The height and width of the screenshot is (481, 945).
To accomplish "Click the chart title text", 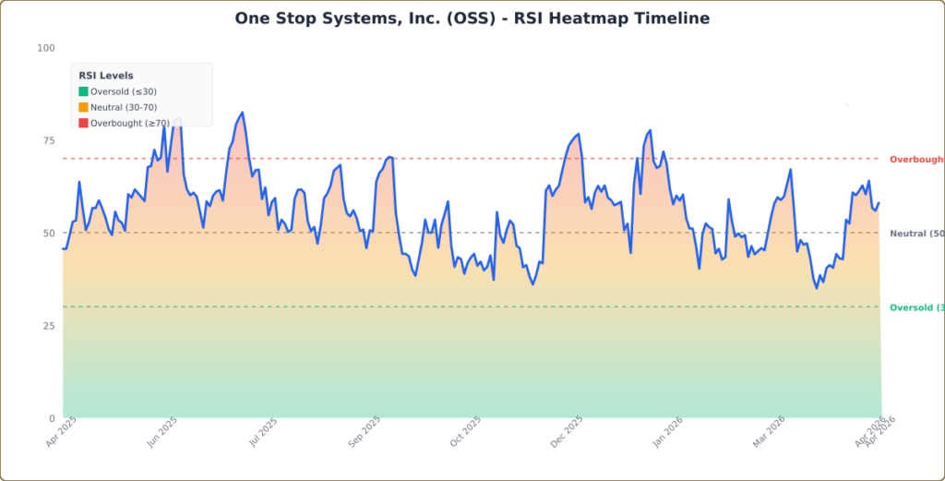I will tap(472, 18).
